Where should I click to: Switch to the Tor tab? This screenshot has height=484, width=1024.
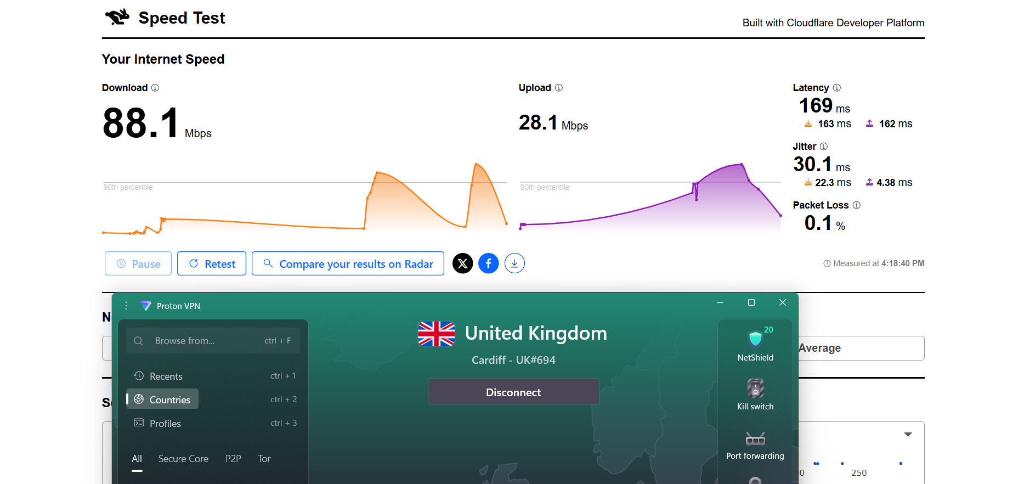pyautogui.click(x=264, y=459)
